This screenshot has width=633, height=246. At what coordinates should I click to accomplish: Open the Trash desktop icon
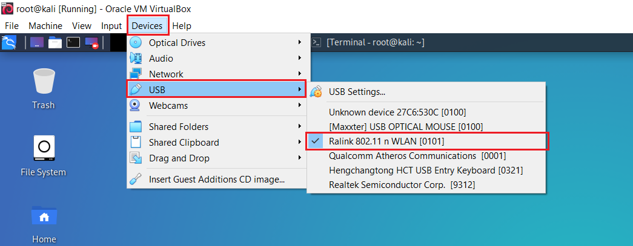tap(44, 83)
